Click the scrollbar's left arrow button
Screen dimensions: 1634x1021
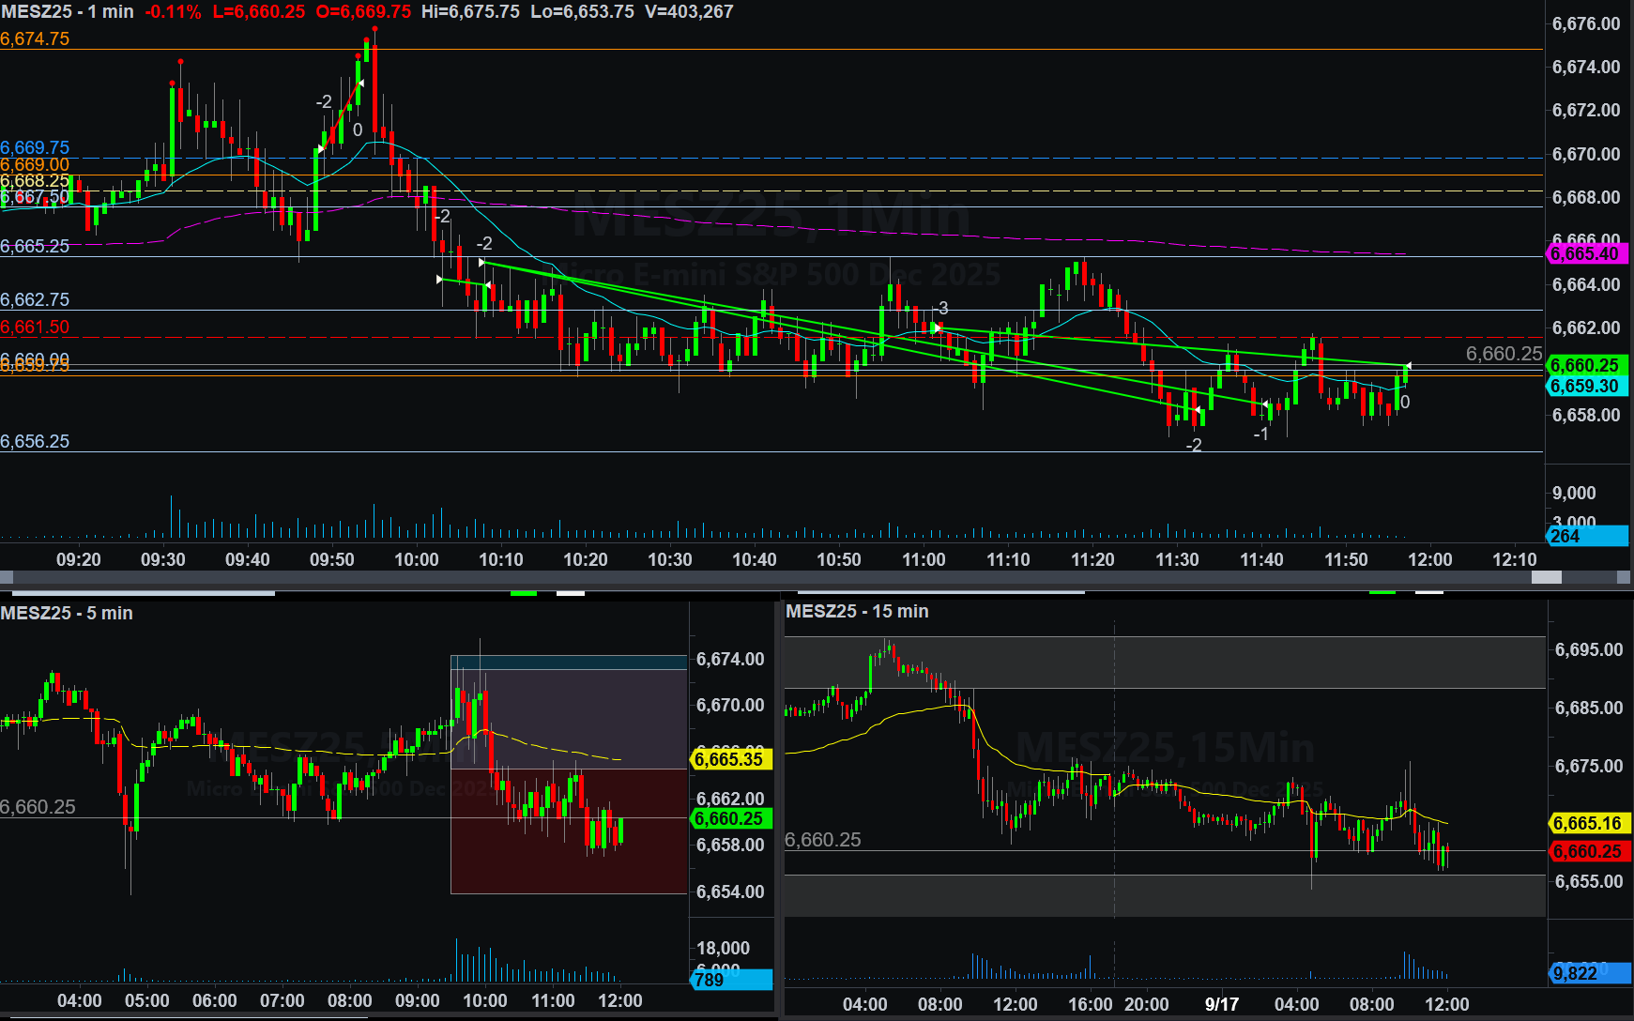click(7, 577)
